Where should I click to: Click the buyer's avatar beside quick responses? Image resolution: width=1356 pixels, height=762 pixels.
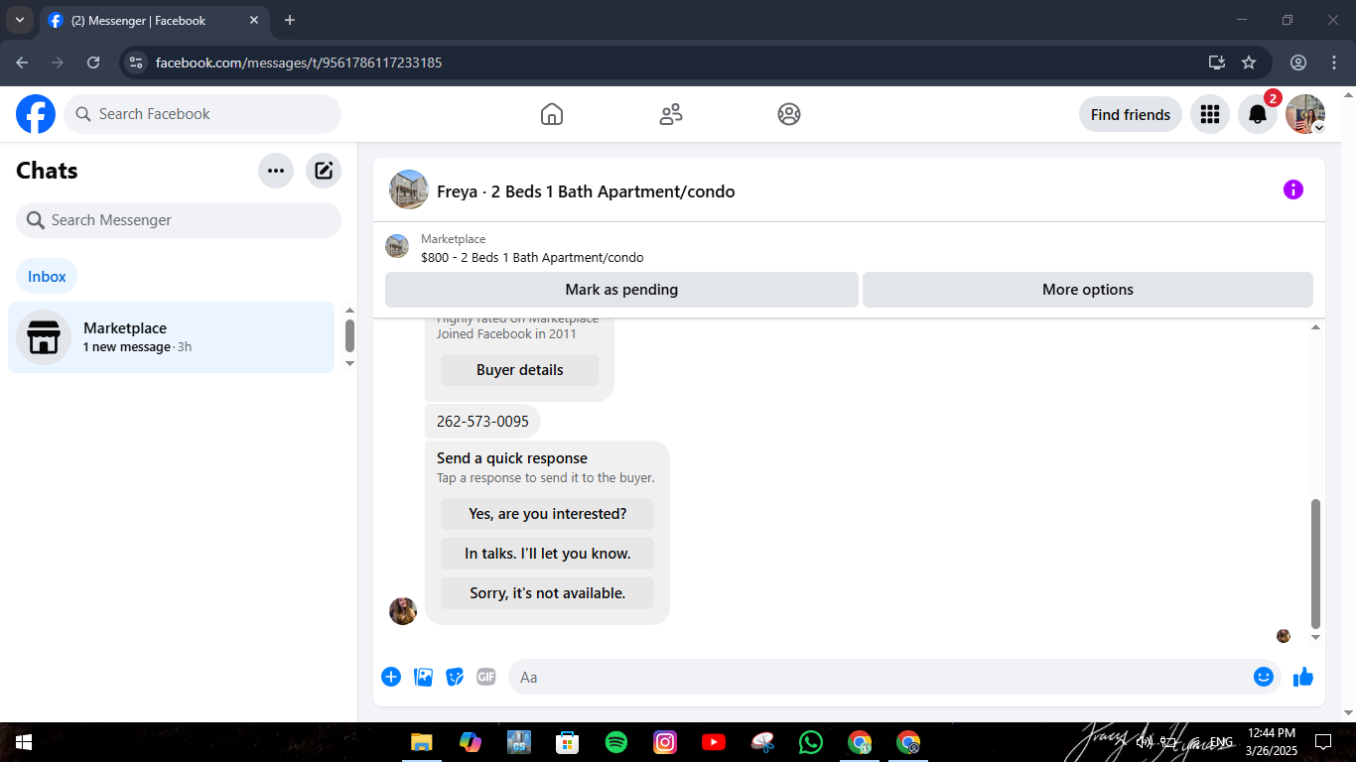click(x=403, y=611)
